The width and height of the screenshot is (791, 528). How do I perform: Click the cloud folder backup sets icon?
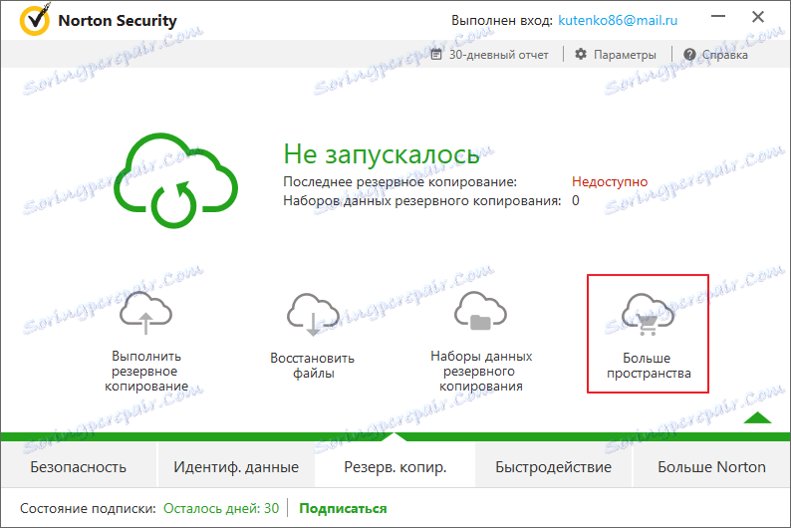[480, 312]
